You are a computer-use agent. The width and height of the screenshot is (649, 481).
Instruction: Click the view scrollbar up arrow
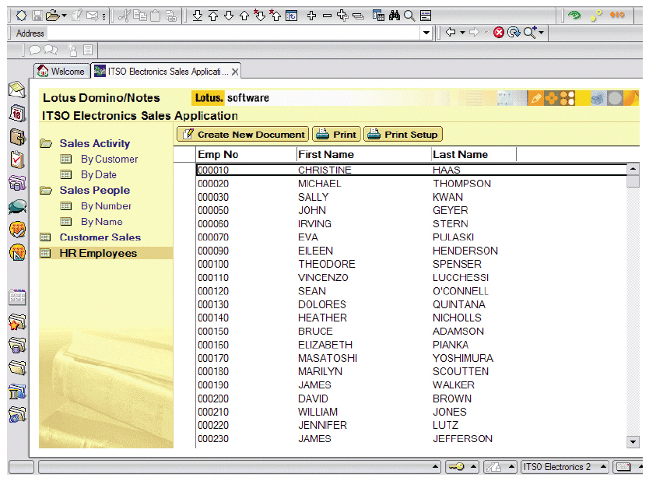pos(633,168)
